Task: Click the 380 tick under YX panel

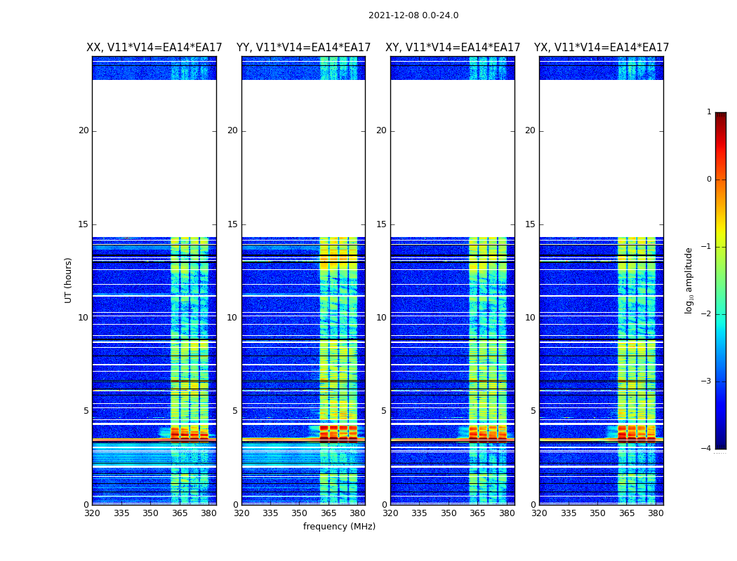Action: coord(656,513)
